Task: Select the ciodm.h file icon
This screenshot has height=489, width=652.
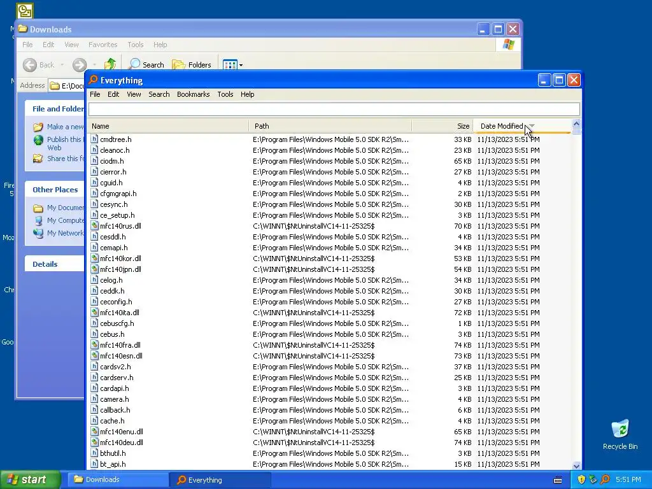Action: coord(94,161)
